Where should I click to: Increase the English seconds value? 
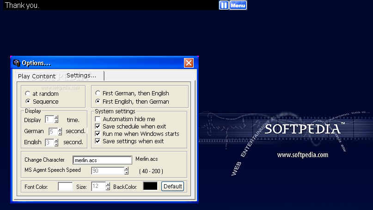(x=56, y=140)
